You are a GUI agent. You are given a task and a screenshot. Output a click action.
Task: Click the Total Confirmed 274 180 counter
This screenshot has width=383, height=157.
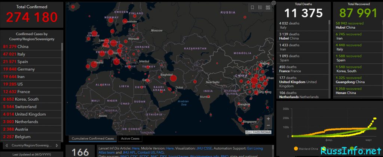coord(32,15)
